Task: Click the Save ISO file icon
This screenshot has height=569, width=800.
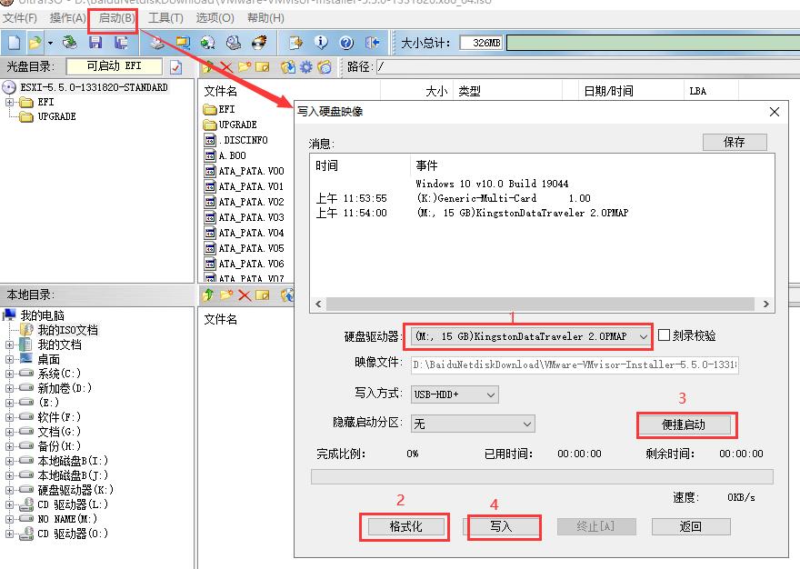Action: pos(94,42)
